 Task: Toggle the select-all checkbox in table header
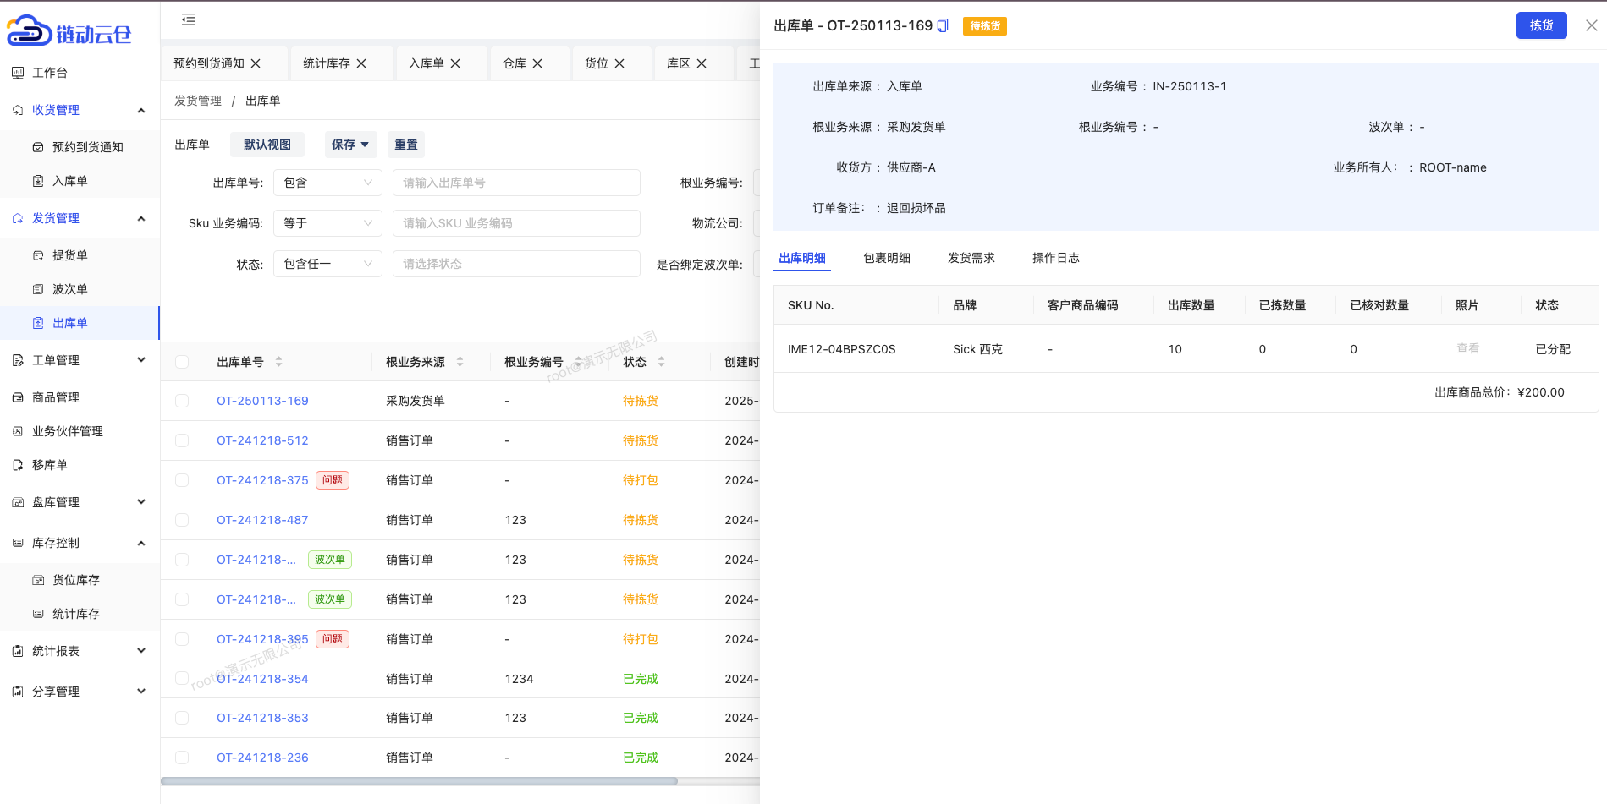pyautogui.click(x=182, y=362)
